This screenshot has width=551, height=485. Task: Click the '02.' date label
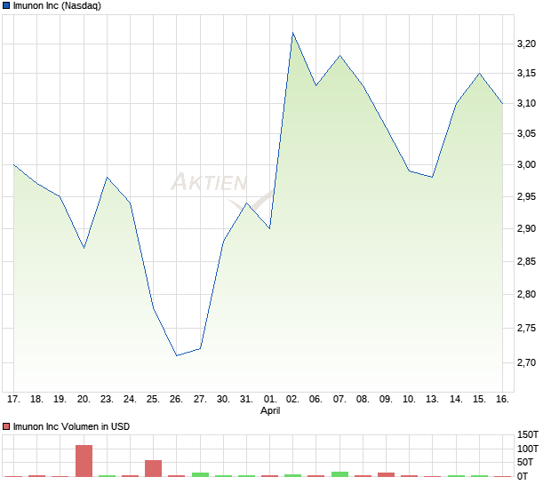(x=292, y=400)
